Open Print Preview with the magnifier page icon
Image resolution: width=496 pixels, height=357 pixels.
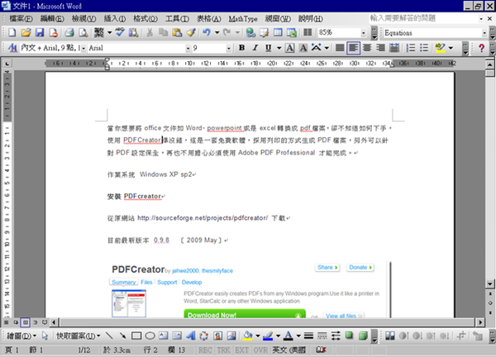pos(83,32)
